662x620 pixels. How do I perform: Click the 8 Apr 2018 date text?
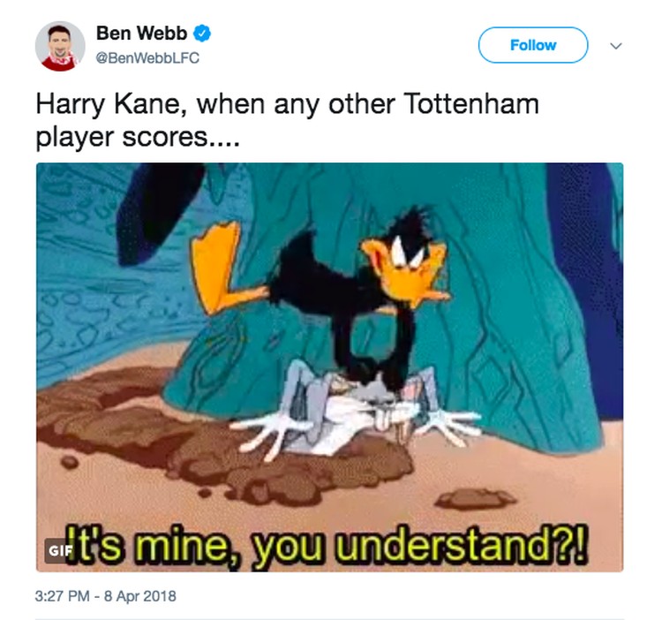[x=139, y=596]
